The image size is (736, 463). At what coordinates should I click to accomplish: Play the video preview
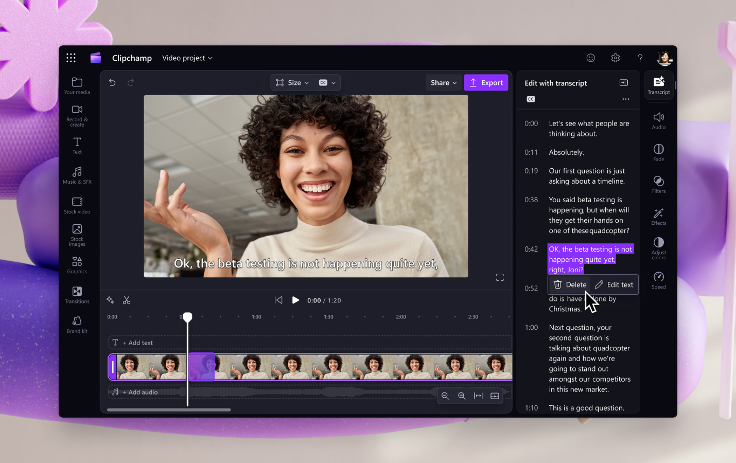(x=295, y=300)
